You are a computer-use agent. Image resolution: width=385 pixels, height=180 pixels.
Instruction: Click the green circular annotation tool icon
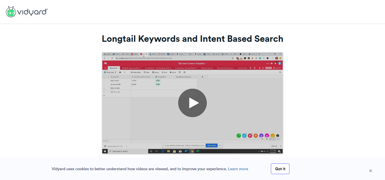tap(239, 136)
